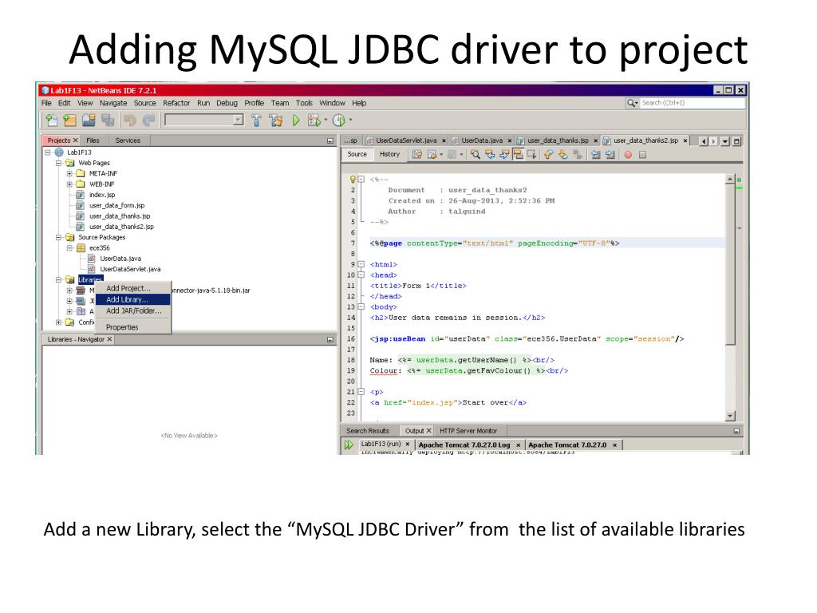Click the Redo arrow in the toolbar
This screenshot has height=613, width=817.
[148, 121]
